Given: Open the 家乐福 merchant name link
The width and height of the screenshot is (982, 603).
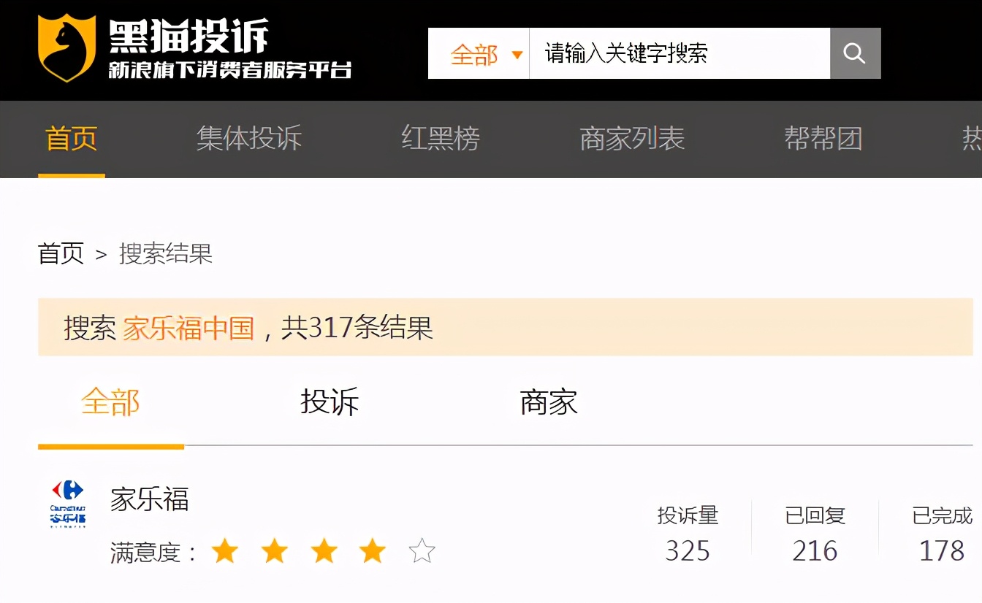Looking at the screenshot, I should (x=150, y=499).
